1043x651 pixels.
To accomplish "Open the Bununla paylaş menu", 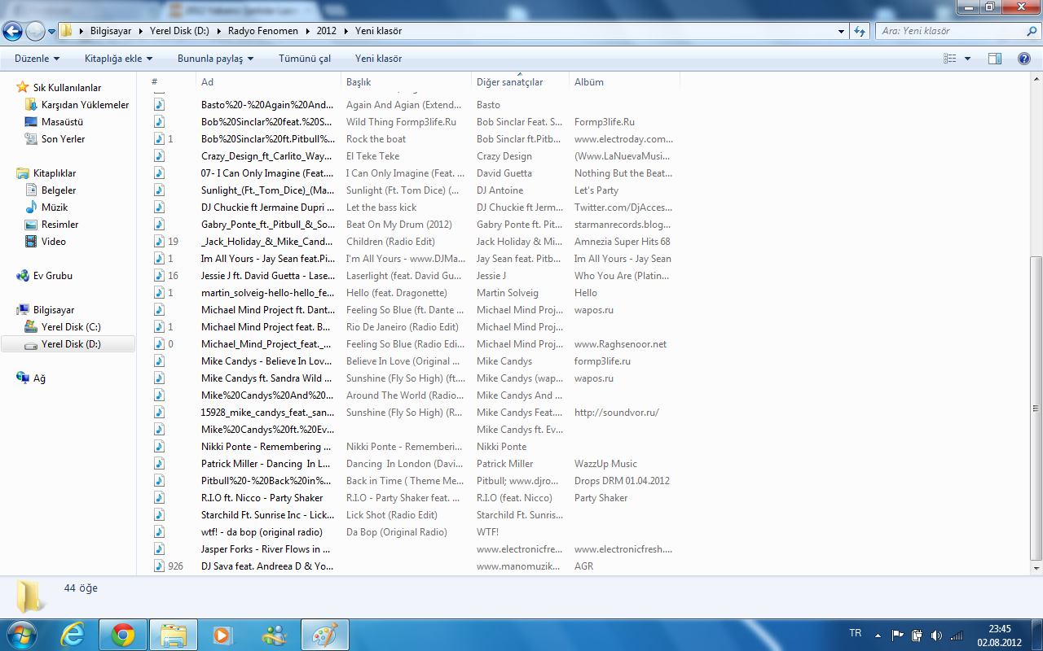I will click(215, 59).
